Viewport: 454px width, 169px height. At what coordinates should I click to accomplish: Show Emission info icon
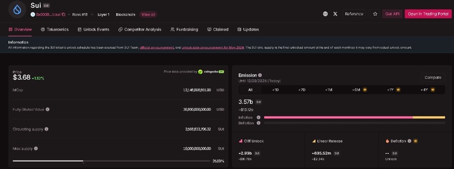tap(260, 75)
